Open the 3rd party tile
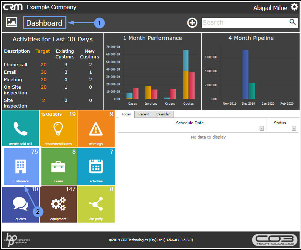This screenshot has width=301, height=250. coord(96,204)
